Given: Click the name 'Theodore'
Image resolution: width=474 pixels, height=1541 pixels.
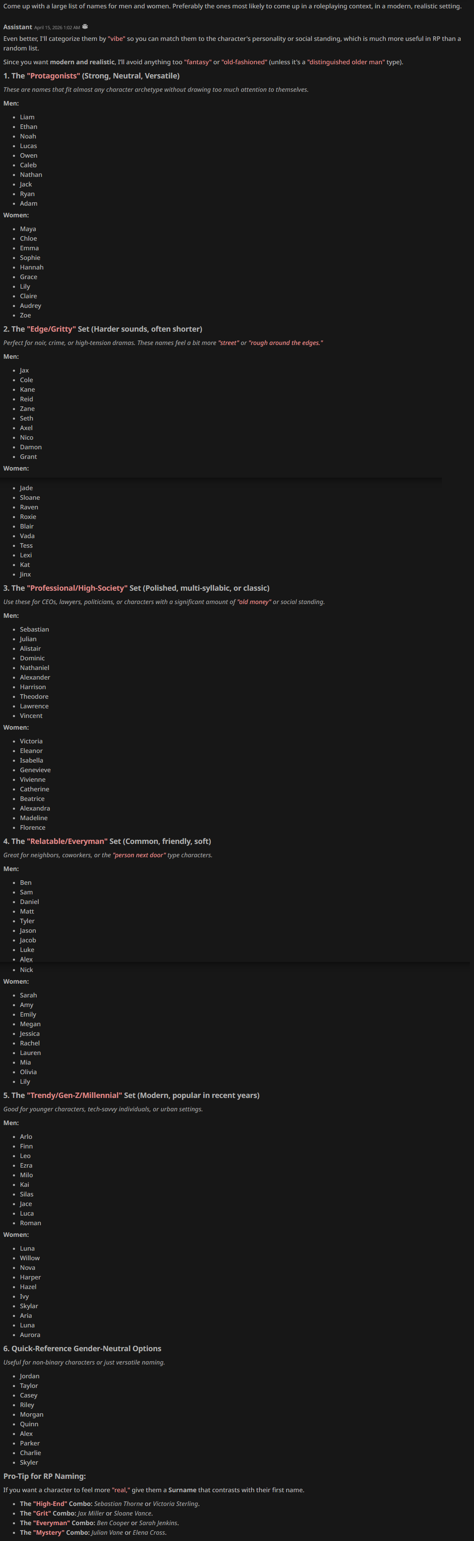Looking at the screenshot, I should (x=34, y=696).
